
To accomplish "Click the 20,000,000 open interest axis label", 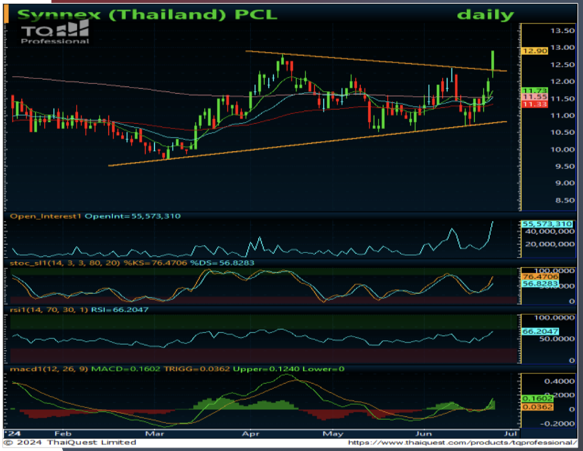I will [x=550, y=244].
